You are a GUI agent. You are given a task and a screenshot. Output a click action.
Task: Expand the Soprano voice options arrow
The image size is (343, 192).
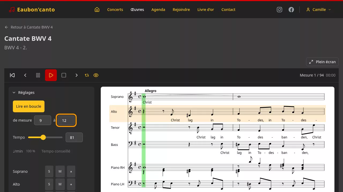pos(71,171)
